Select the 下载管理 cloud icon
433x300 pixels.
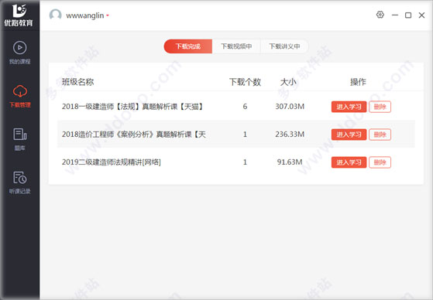coord(20,91)
